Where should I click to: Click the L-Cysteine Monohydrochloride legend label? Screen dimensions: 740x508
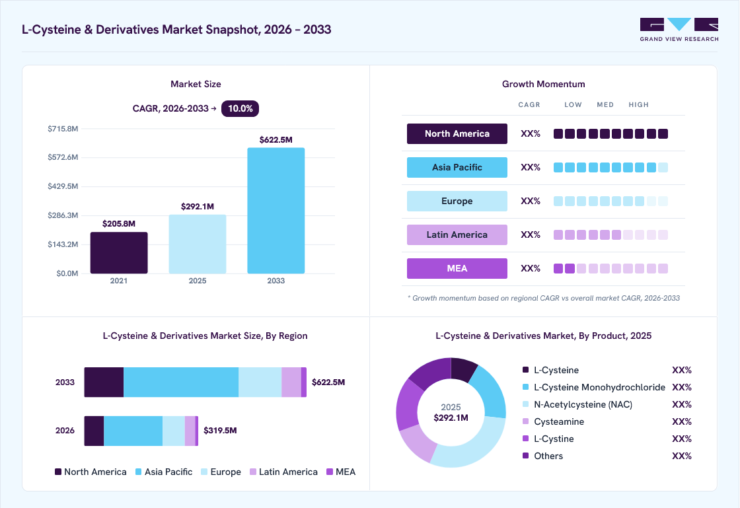[x=599, y=387]
